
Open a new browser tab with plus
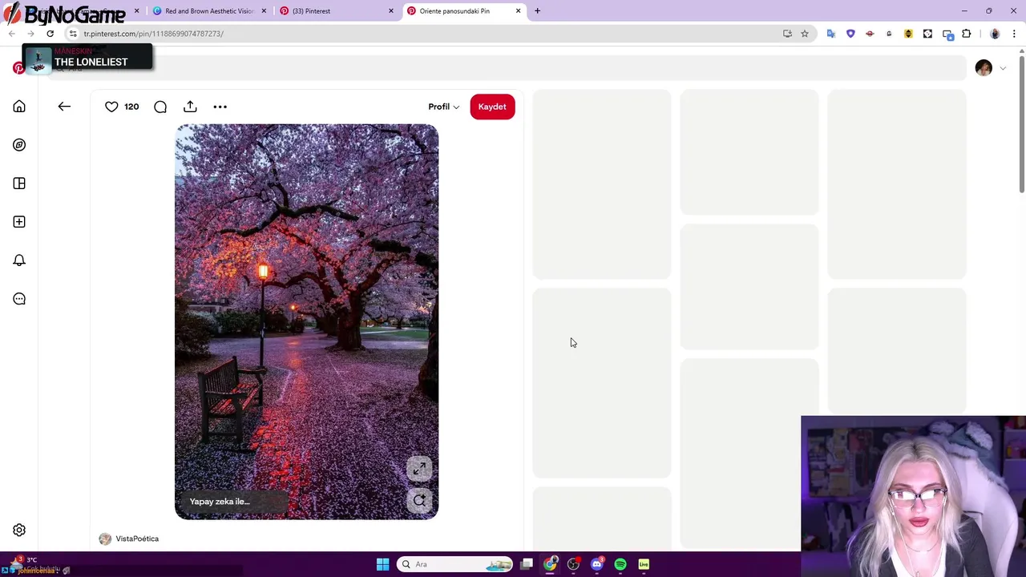[x=537, y=11]
